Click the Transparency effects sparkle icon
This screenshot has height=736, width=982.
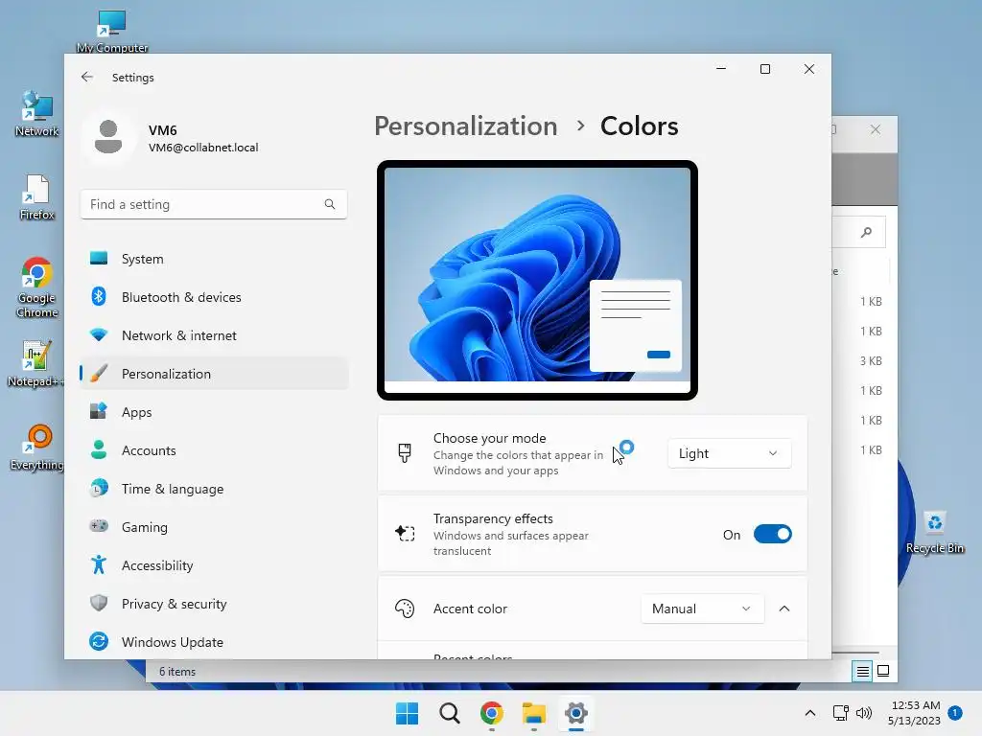tap(405, 533)
